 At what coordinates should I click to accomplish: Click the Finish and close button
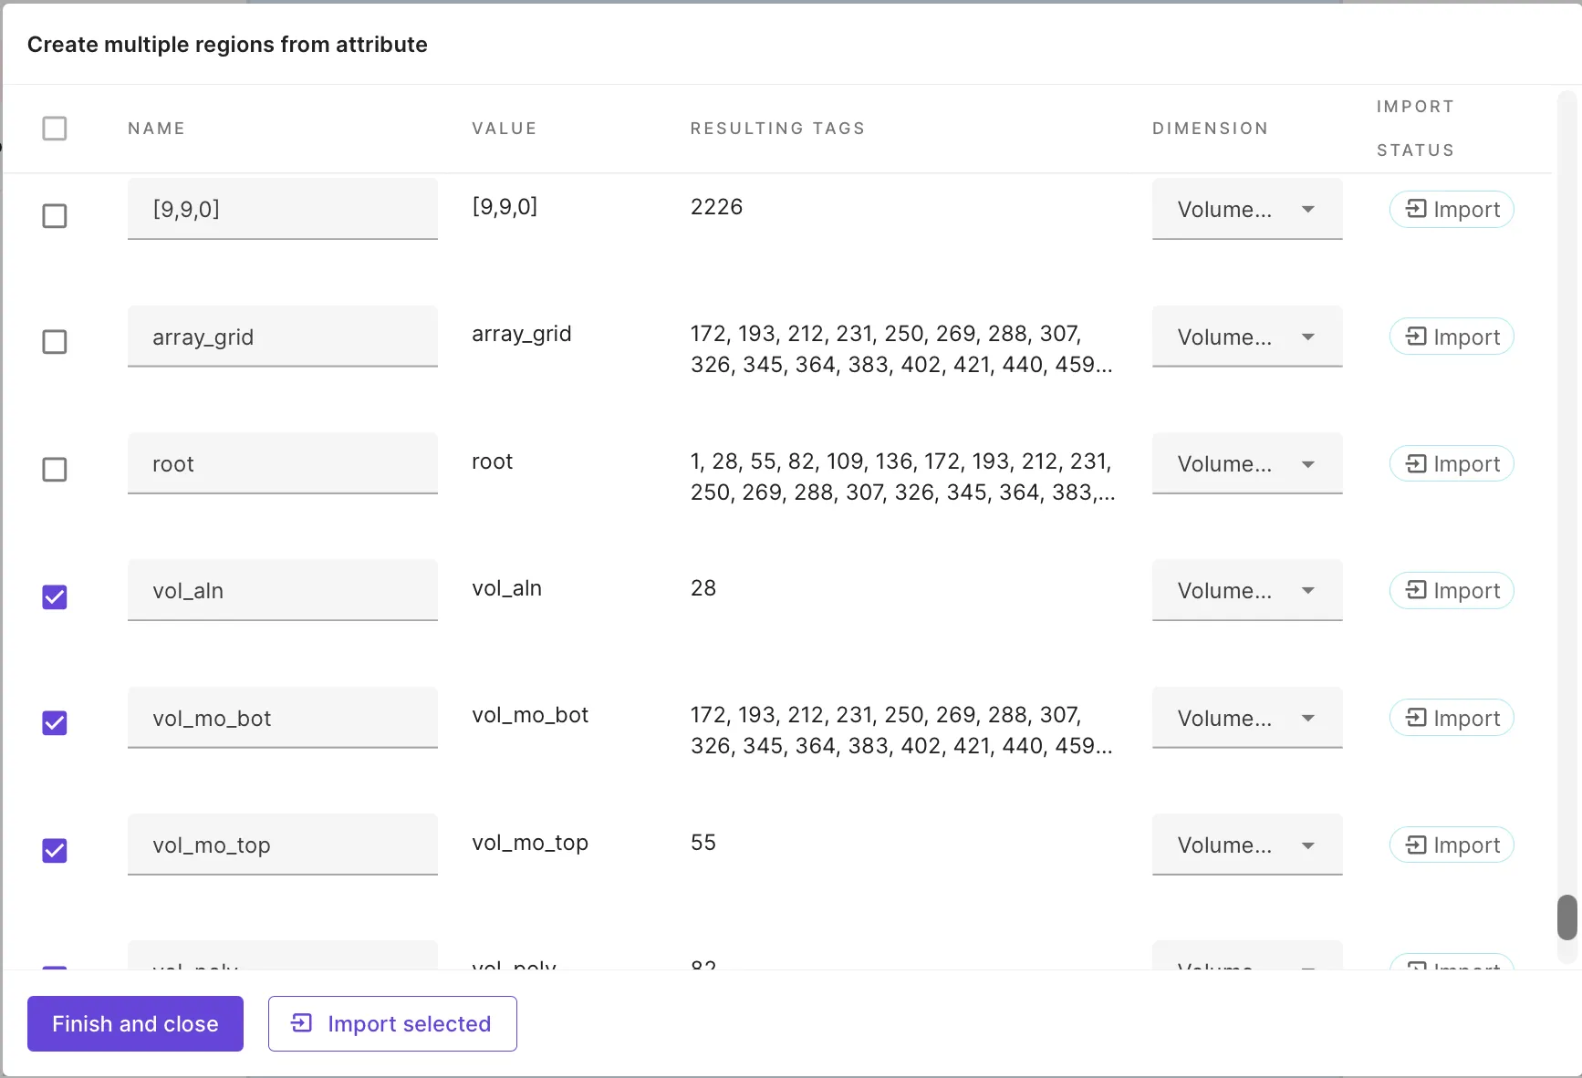click(135, 1024)
